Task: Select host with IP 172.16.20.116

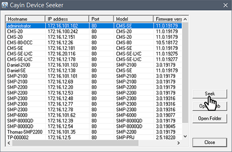Action: (x=94, y=54)
